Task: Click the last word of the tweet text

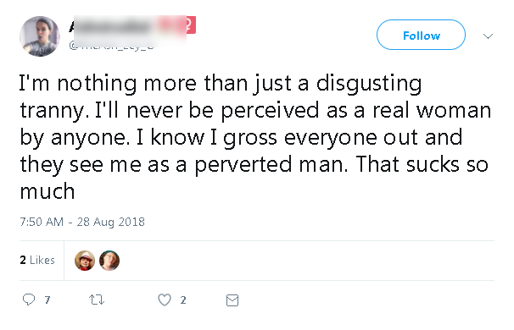Action: (x=47, y=191)
